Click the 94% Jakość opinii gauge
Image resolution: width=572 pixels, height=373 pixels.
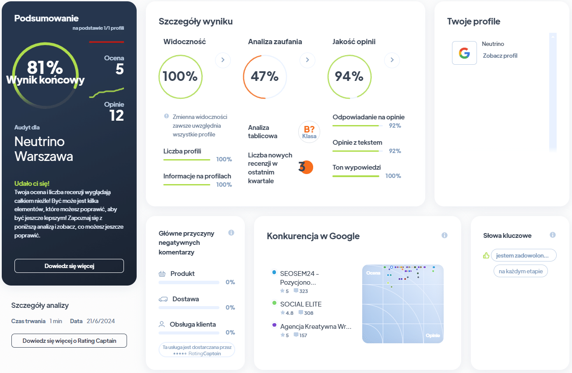pyautogui.click(x=350, y=77)
